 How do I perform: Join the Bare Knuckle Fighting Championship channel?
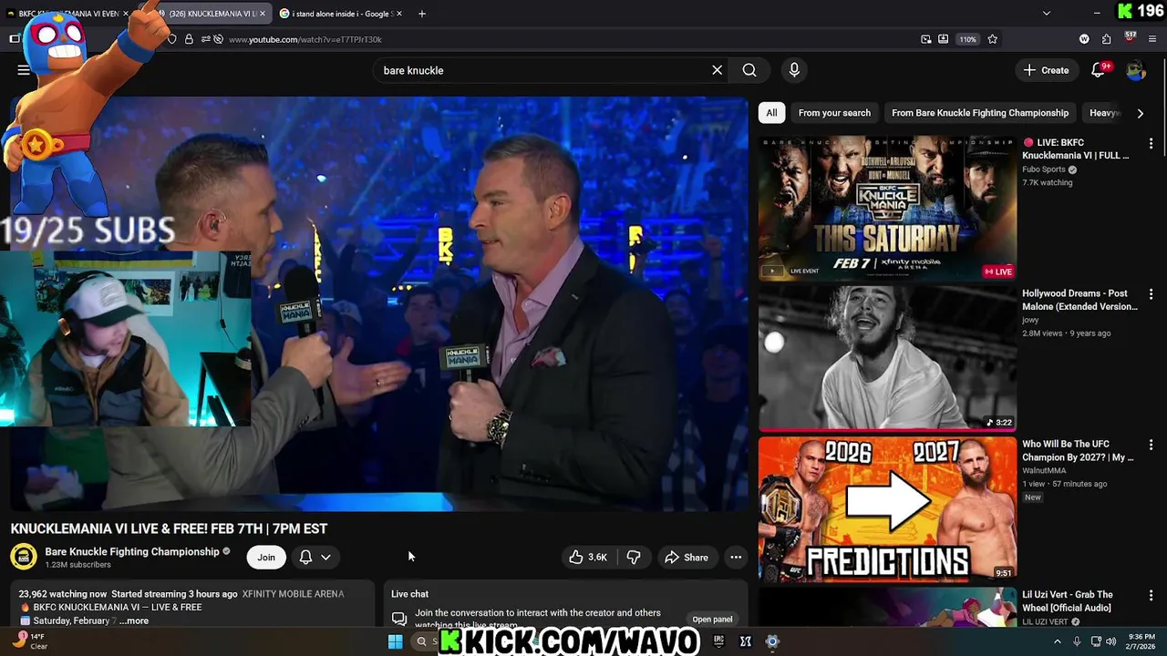click(266, 558)
